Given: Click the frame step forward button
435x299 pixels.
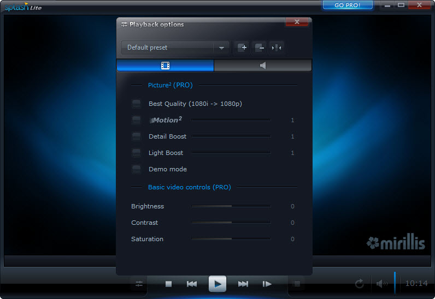Looking at the screenshot, I should (267, 284).
